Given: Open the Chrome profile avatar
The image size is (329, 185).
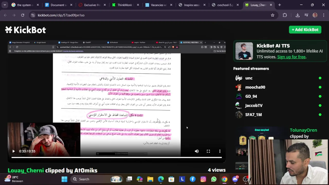Looking at the screenshot, I should click(x=315, y=15).
